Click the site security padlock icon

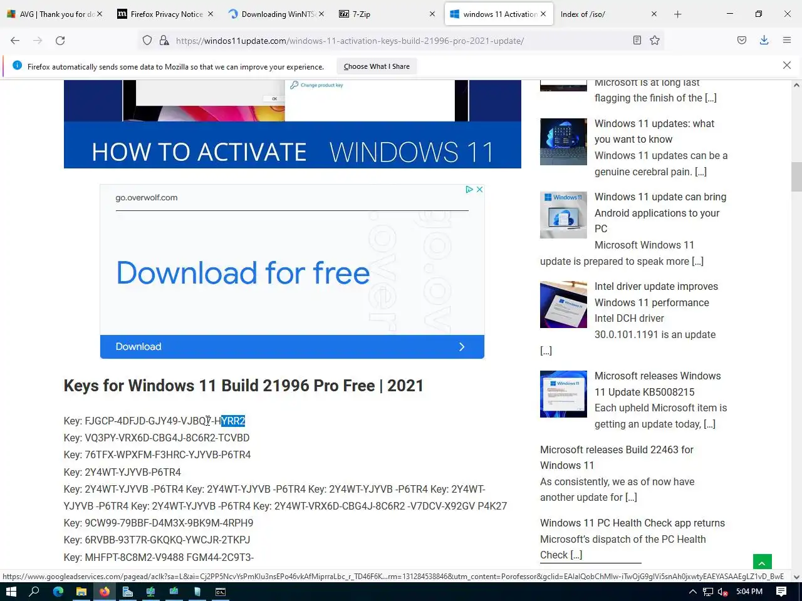(x=164, y=41)
